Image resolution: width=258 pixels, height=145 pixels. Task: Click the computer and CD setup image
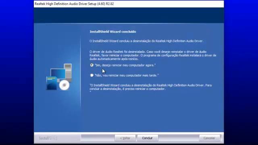pyautogui.click(x=59, y=77)
